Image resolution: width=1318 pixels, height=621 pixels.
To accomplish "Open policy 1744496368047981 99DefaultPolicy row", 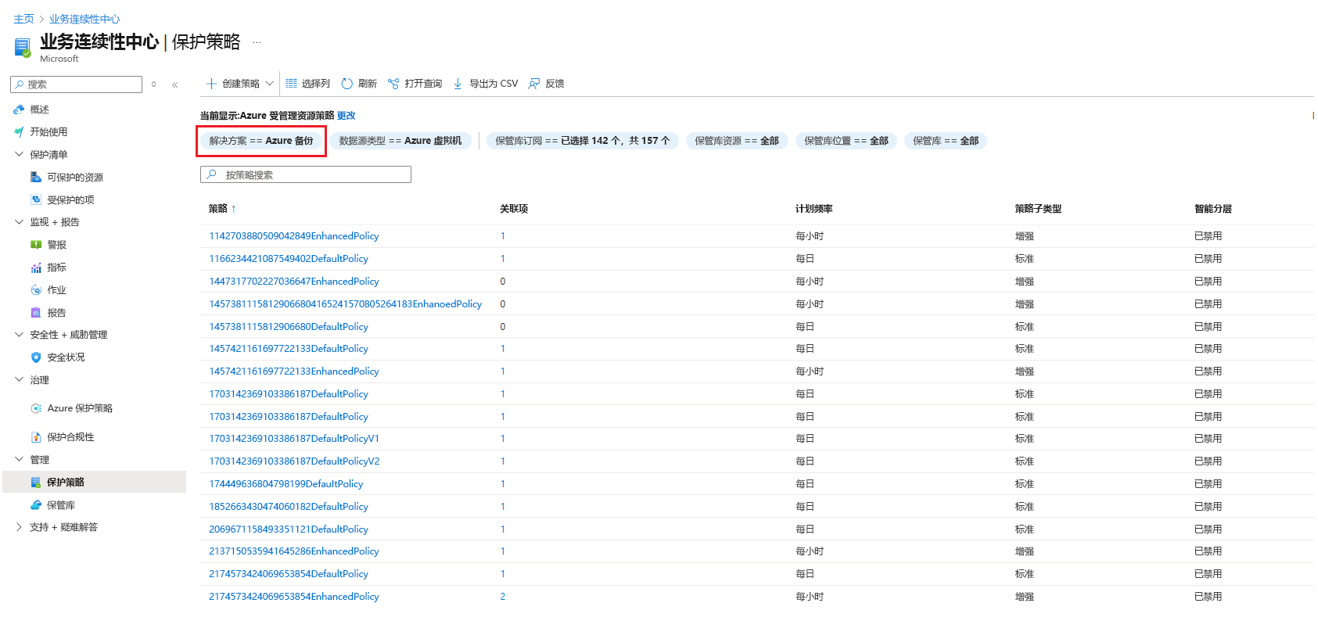I will [286, 484].
